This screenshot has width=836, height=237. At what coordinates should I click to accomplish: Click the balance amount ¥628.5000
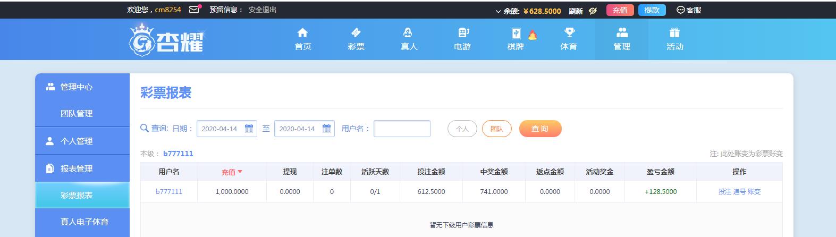pyautogui.click(x=542, y=11)
